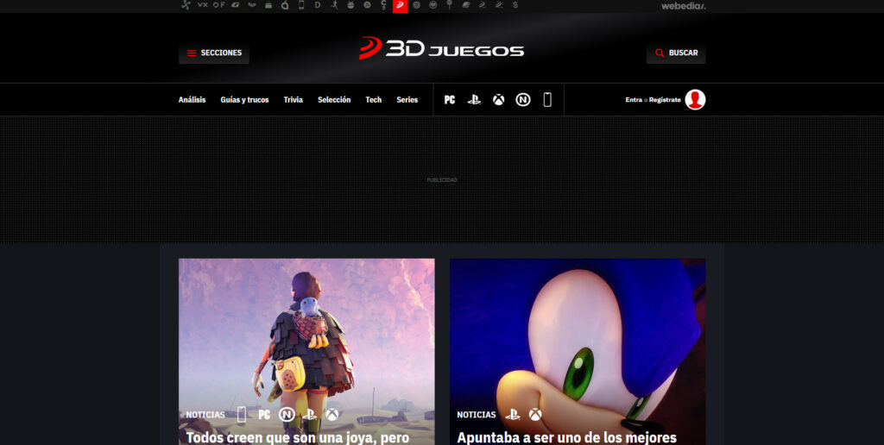
Task: Click the VX network icon in top bar
Action: [202, 5]
